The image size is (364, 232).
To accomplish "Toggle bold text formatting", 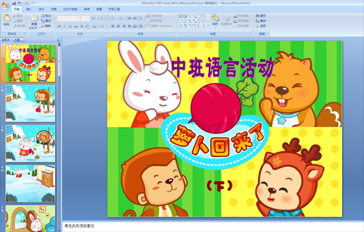I will [x=59, y=27].
